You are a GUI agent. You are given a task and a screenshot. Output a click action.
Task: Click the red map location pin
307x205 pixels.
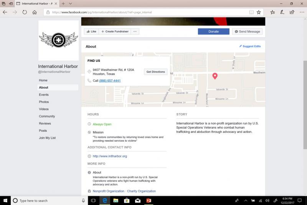pyautogui.click(x=215, y=76)
